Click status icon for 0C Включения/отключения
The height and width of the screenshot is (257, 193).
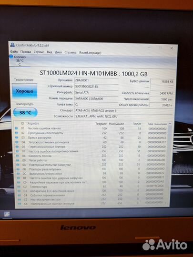tap(18, 173)
